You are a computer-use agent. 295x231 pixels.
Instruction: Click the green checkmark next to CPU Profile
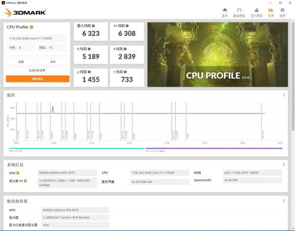click(31, 27)
